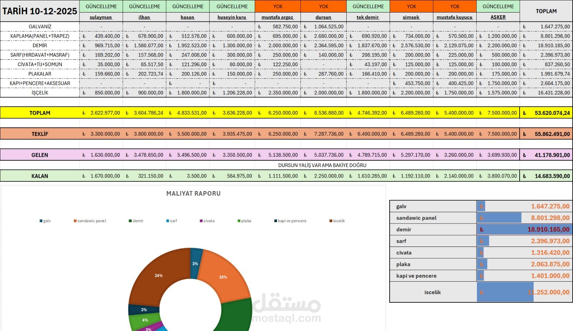Select the GÜNCELLEME status above ASKER

click(x=498, y=6)
